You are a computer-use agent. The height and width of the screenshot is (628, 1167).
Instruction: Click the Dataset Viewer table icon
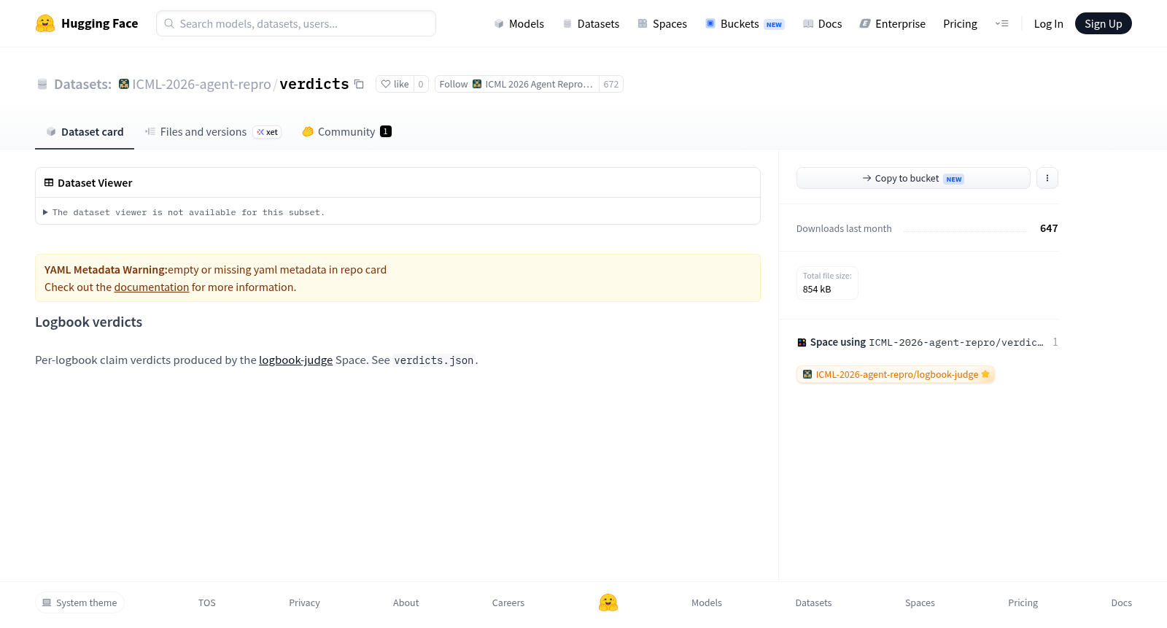pyautogui.click(x=49, y=182)
